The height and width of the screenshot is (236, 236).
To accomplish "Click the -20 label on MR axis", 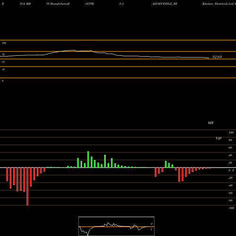I will pos(230,178).
